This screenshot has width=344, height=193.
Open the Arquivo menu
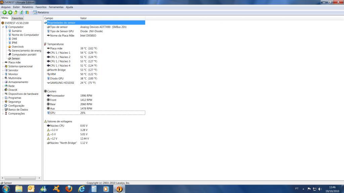pyautogui.click(x=6, y=7)
